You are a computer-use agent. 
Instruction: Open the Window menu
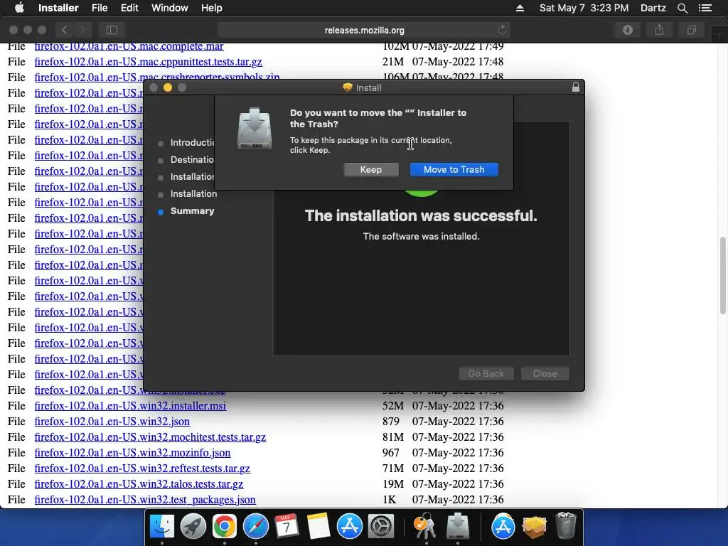(x=169, y=8)
